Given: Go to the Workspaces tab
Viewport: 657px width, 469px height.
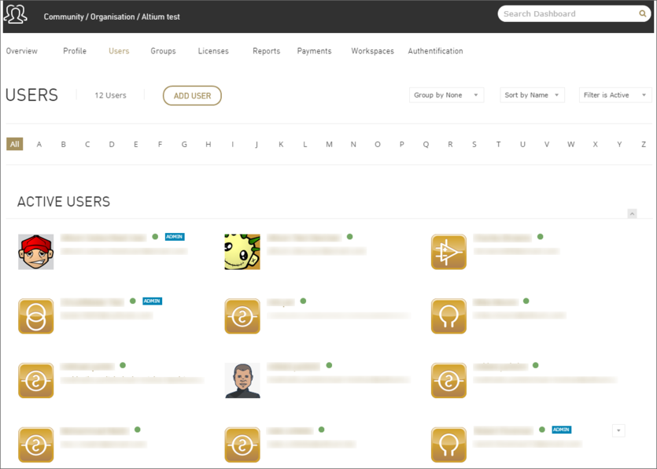Looking at the screenshot, I should pyautogui.click(x=372, y=51).
